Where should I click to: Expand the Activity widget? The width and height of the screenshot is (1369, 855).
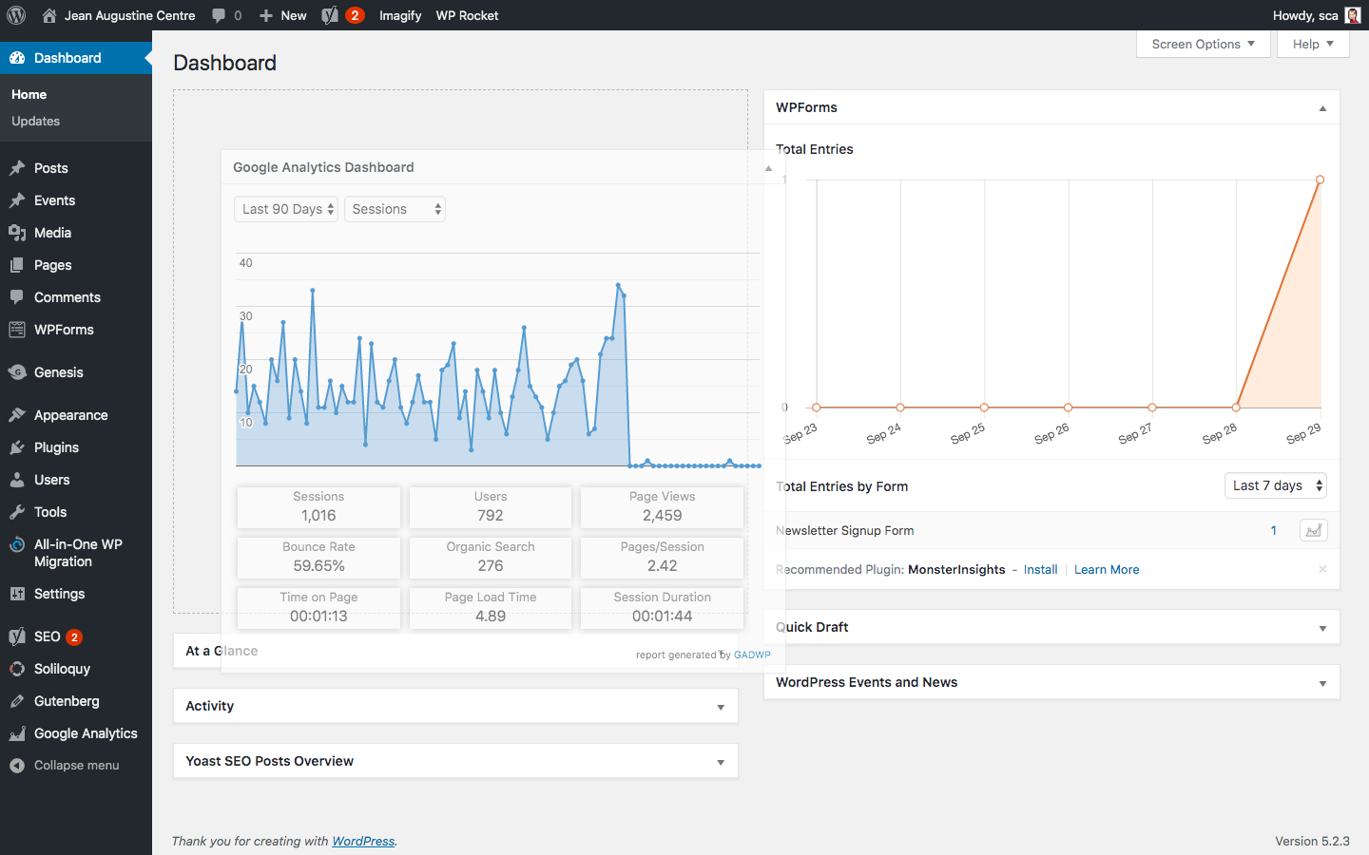tap(721, 707)
